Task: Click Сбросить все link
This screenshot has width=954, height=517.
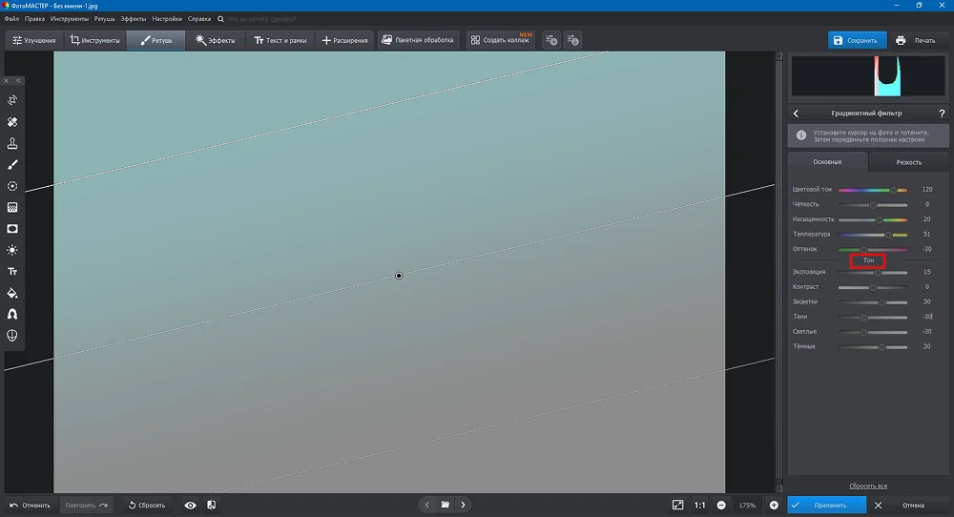Action: click(868, 486)
